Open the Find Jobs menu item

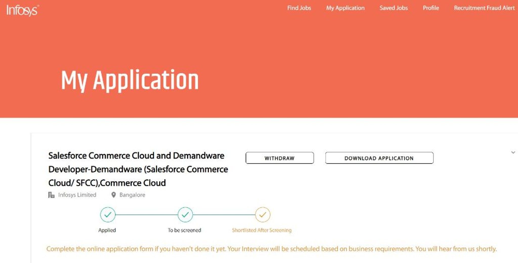[299, 8]
